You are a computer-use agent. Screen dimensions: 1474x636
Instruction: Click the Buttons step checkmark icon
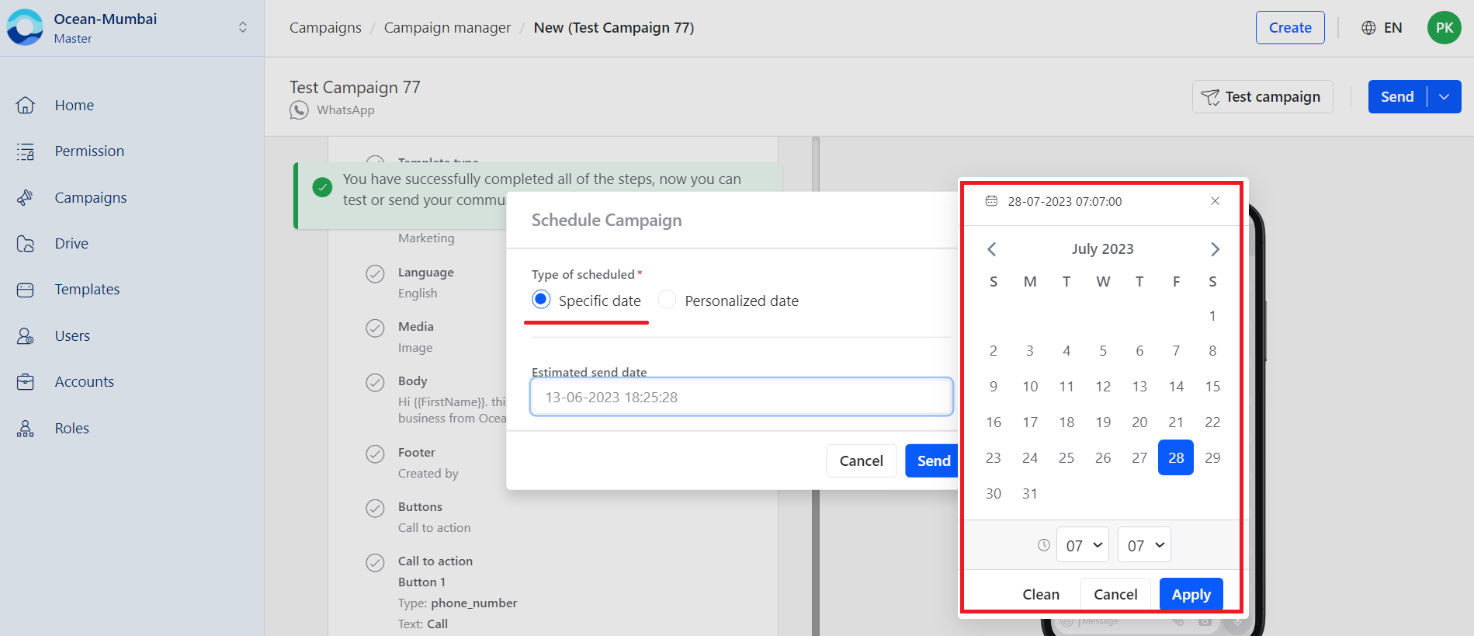point(375,508)
